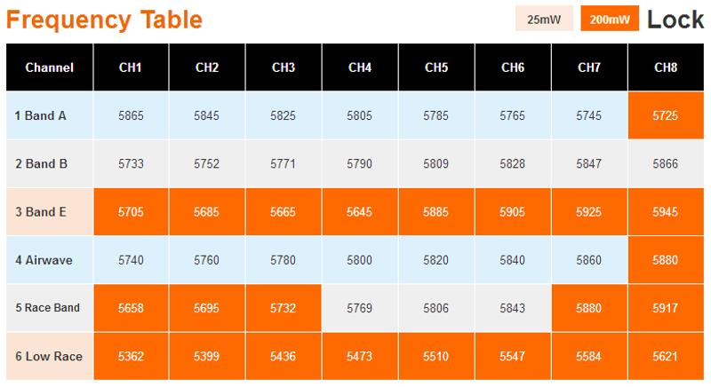The height and width of the screenshot is (387, 711).
Task: Click the locked 5725 cell in Band A
Action: (x=666, y=115)
